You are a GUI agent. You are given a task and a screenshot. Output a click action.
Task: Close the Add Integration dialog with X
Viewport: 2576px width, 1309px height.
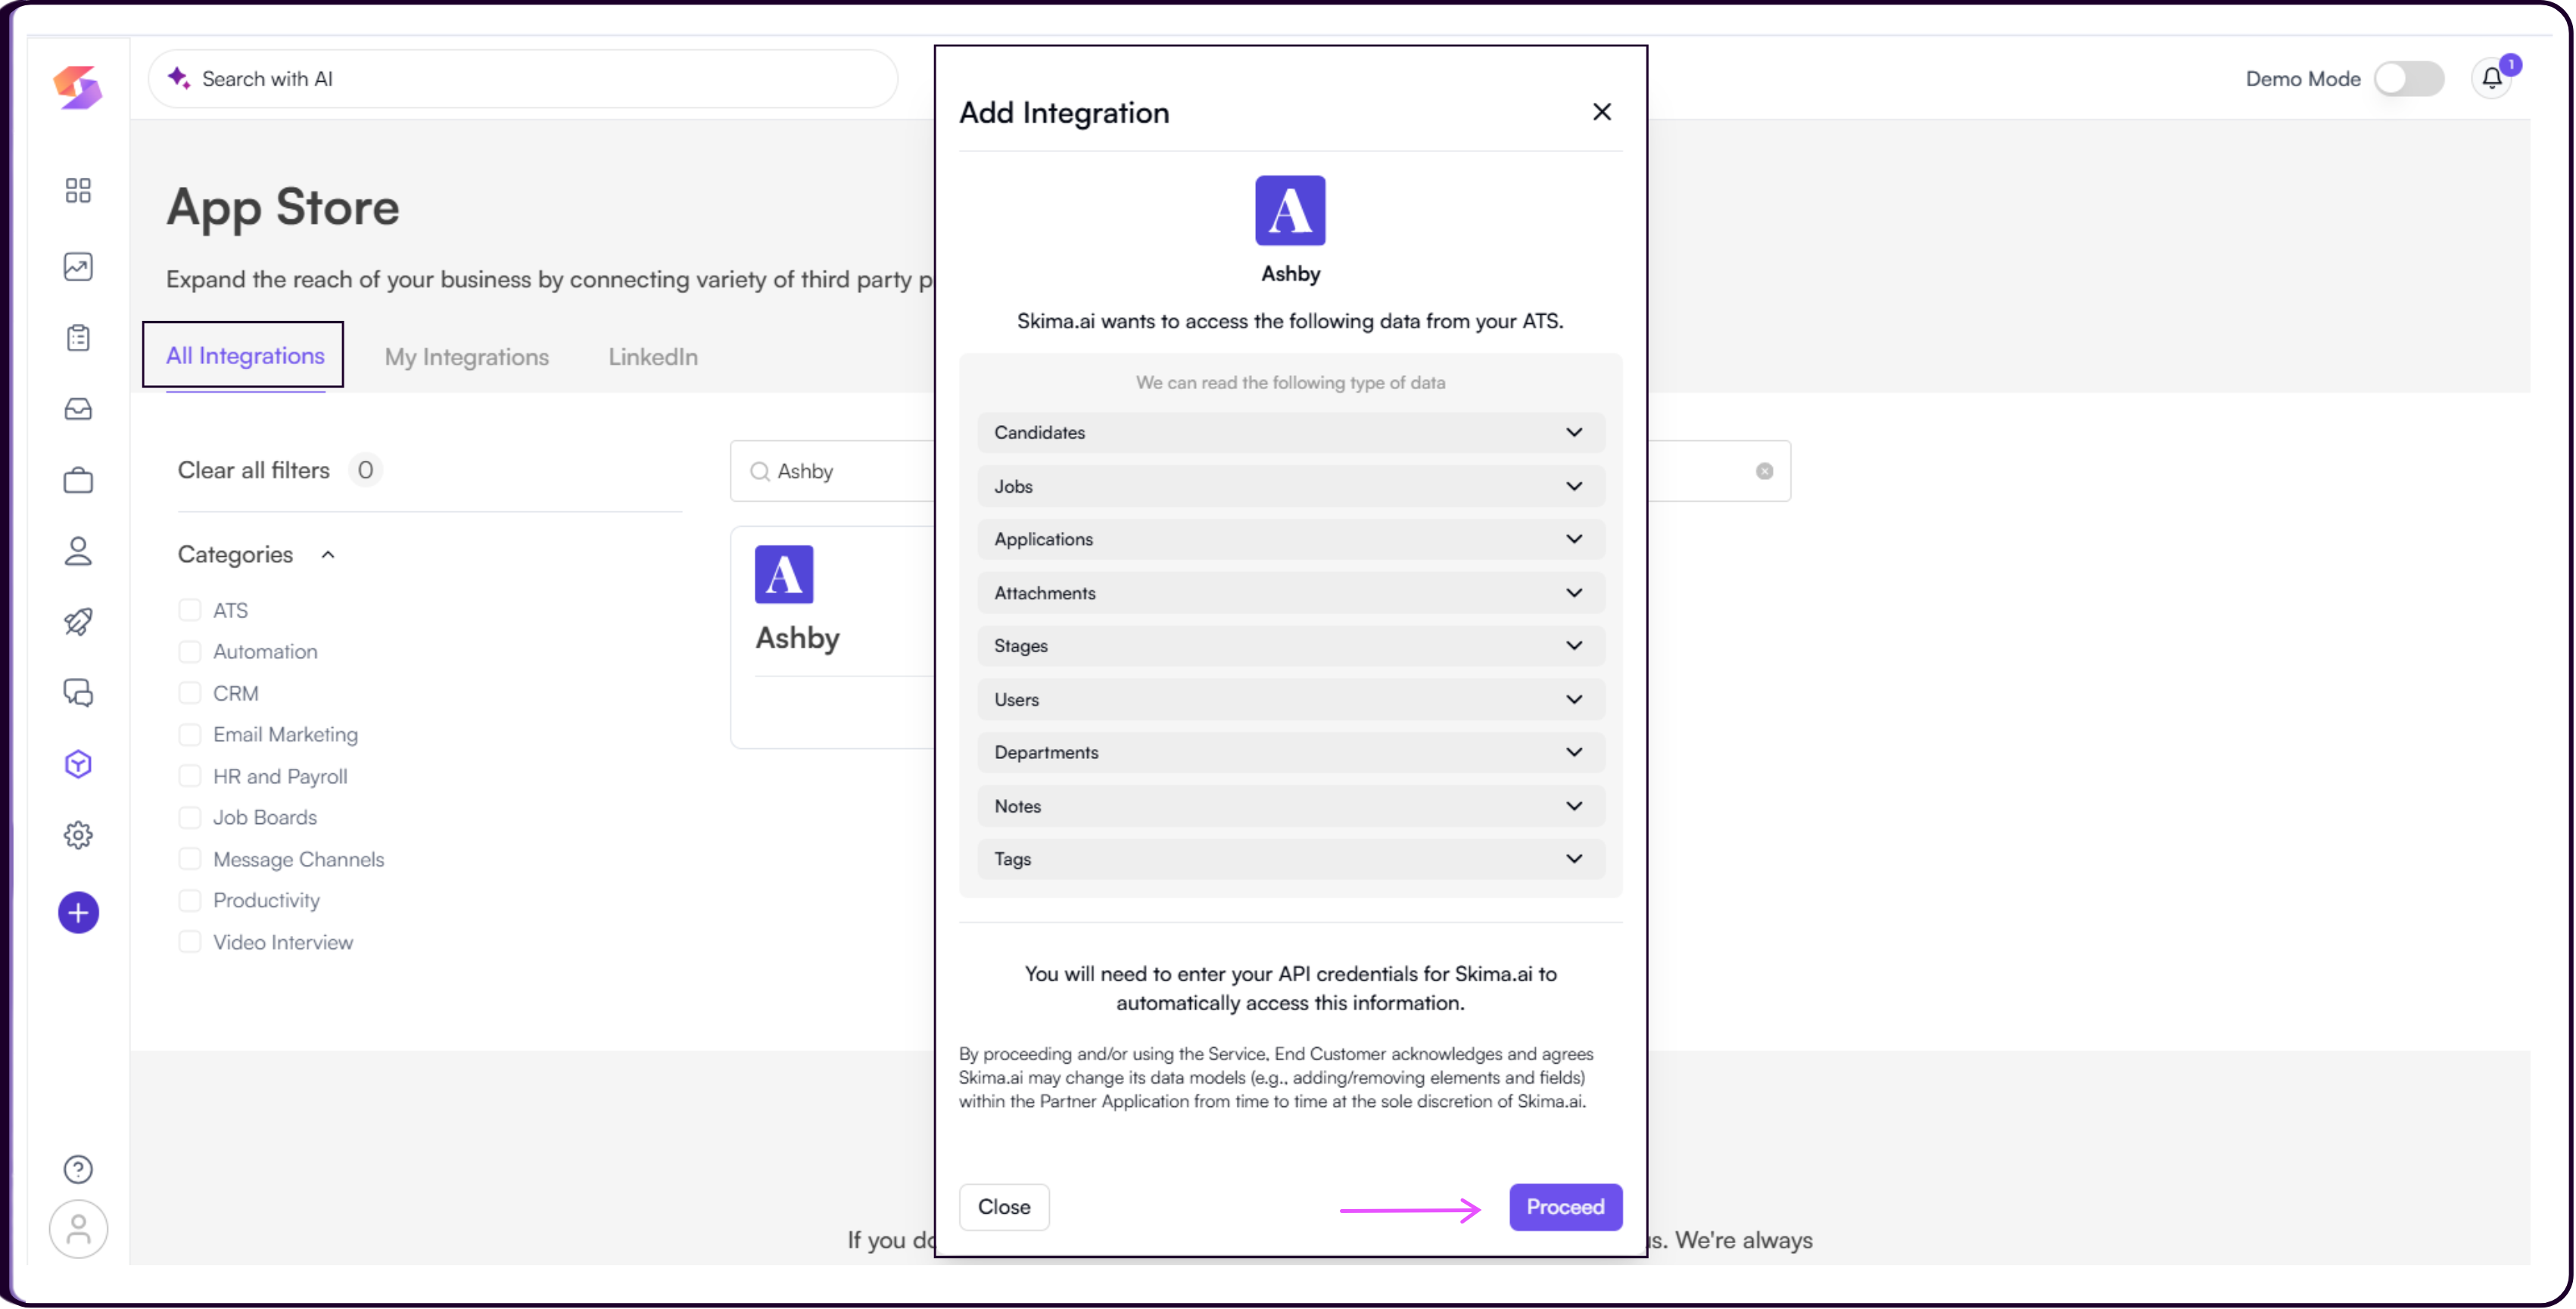click(x=1602, y=112)
